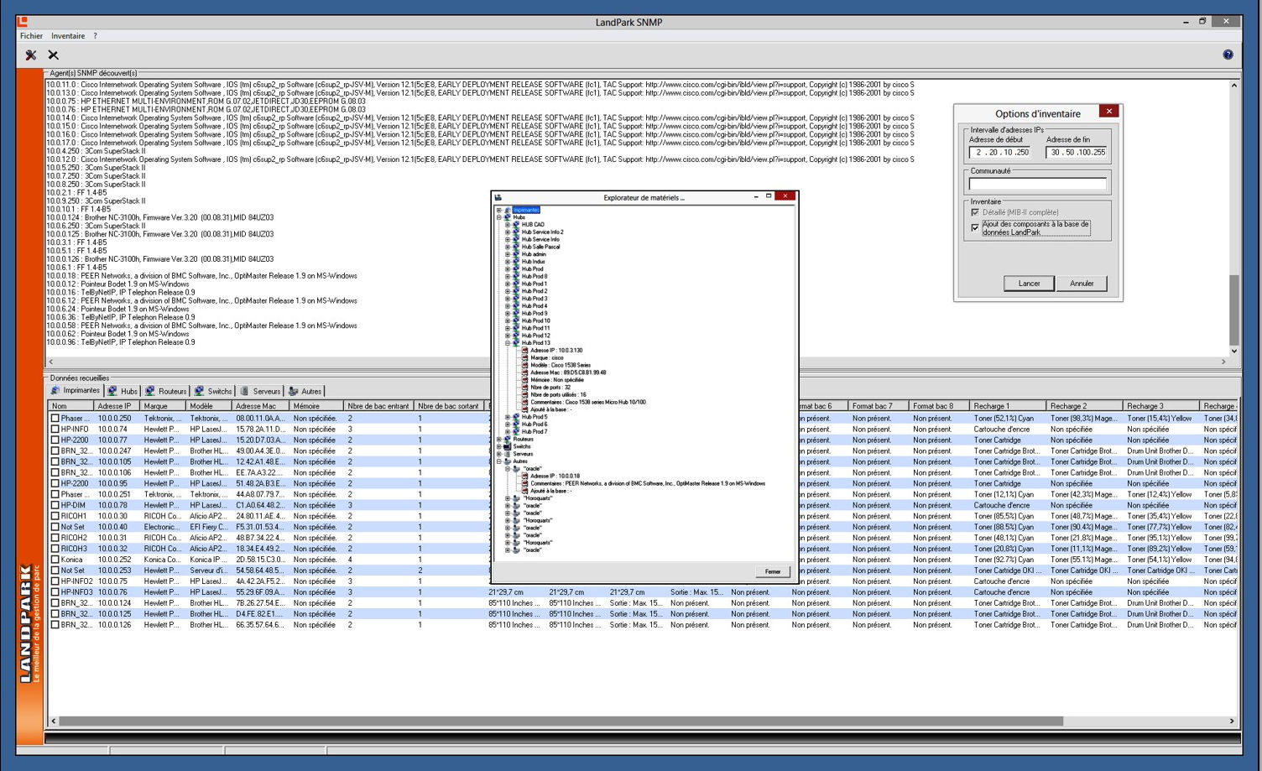Click the icon beside Adresse IP : 10.0.0.18

pyautogui.click(x=524, y=476)
